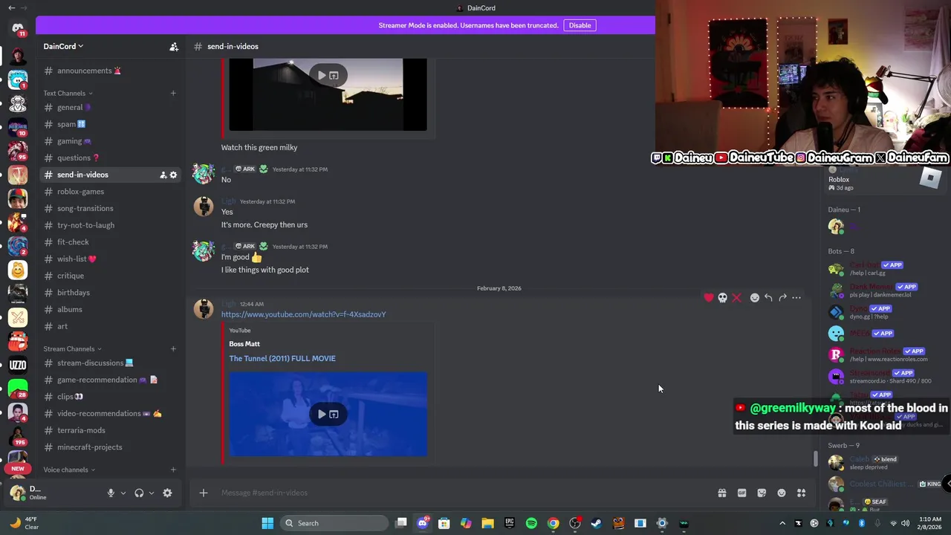Viewport: 951px width, 535px height.
Task: Open the fit-check channel
Action: pyautogui.click(x=109, y=242)
